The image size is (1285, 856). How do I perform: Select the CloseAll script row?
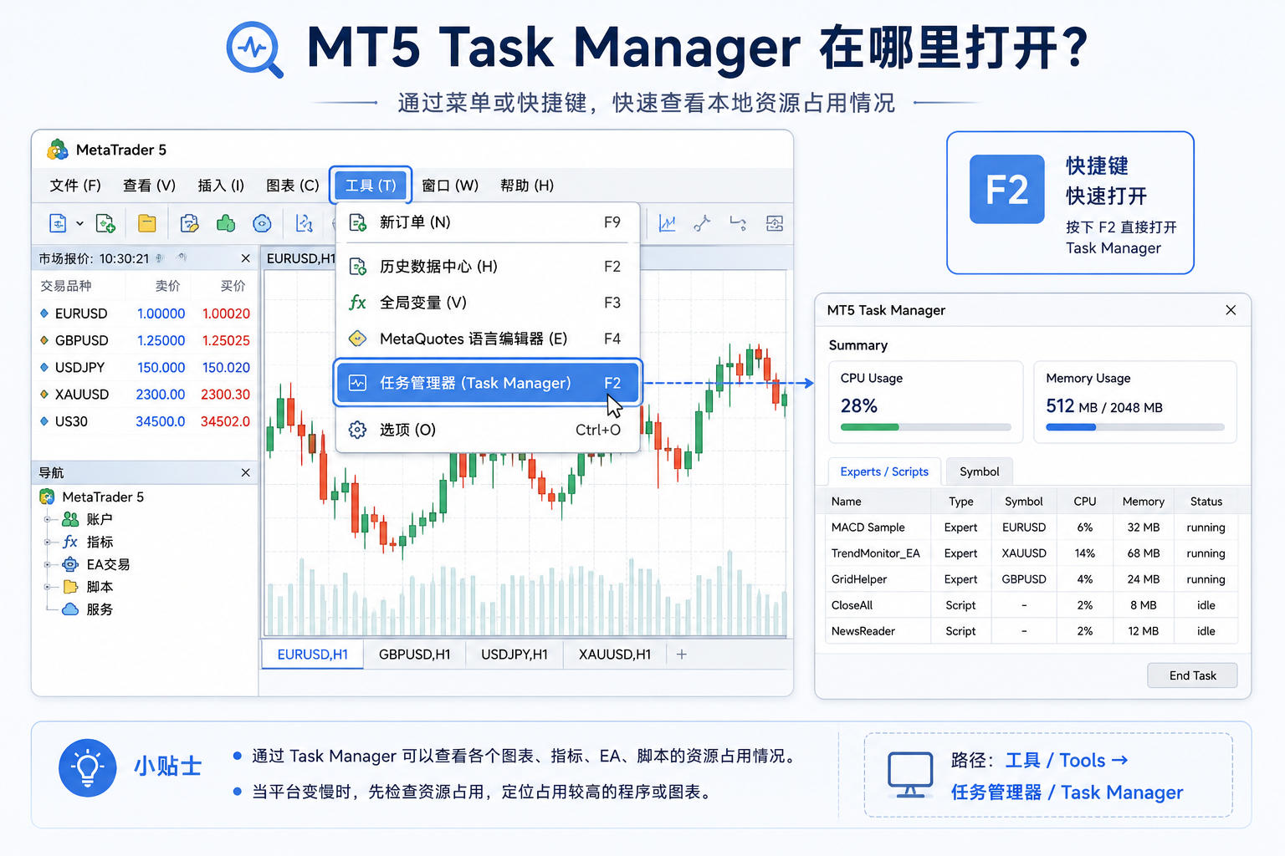(x=1032, y=605)
